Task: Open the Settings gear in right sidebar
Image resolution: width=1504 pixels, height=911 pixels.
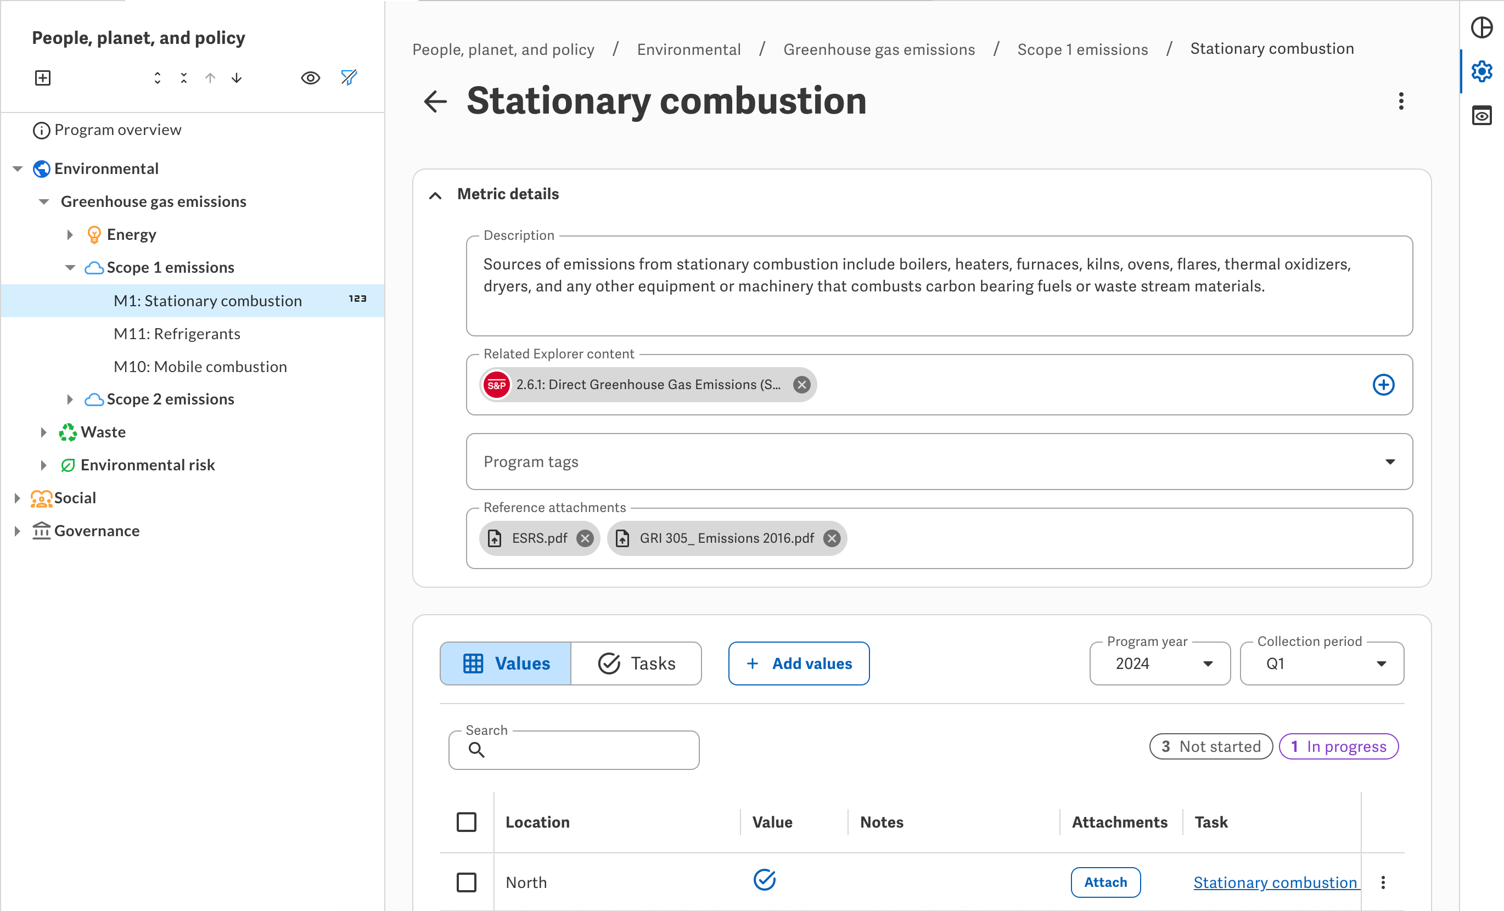Action: point(1481,71)
